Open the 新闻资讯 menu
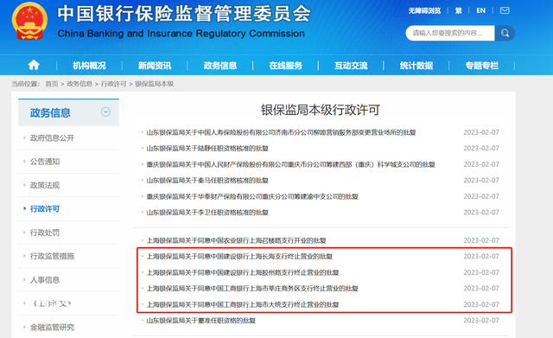 (155, 66)
